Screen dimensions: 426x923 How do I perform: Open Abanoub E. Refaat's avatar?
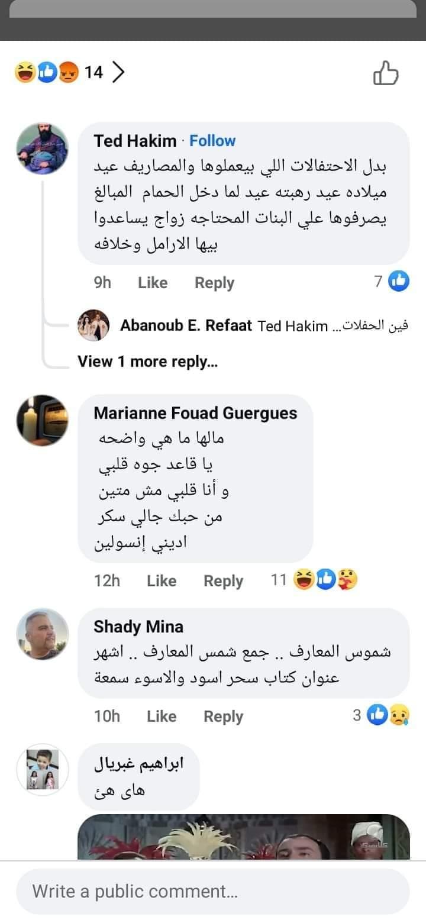[93, 325]
